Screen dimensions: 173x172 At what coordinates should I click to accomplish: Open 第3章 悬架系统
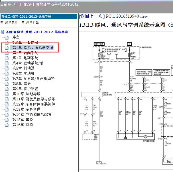25,58
